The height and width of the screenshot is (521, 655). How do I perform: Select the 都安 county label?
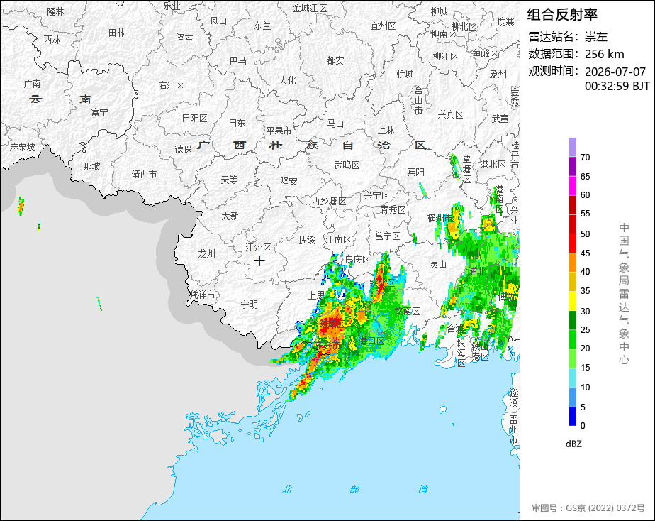point(335,60)
